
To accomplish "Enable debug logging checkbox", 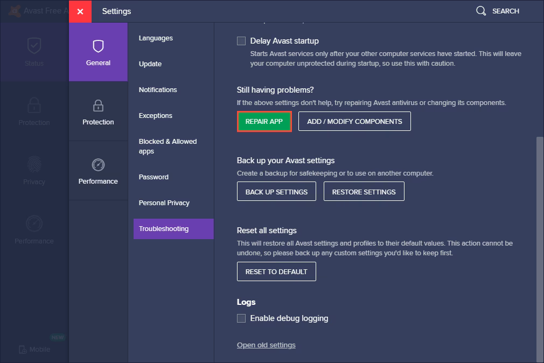I will tap(241, 318).
